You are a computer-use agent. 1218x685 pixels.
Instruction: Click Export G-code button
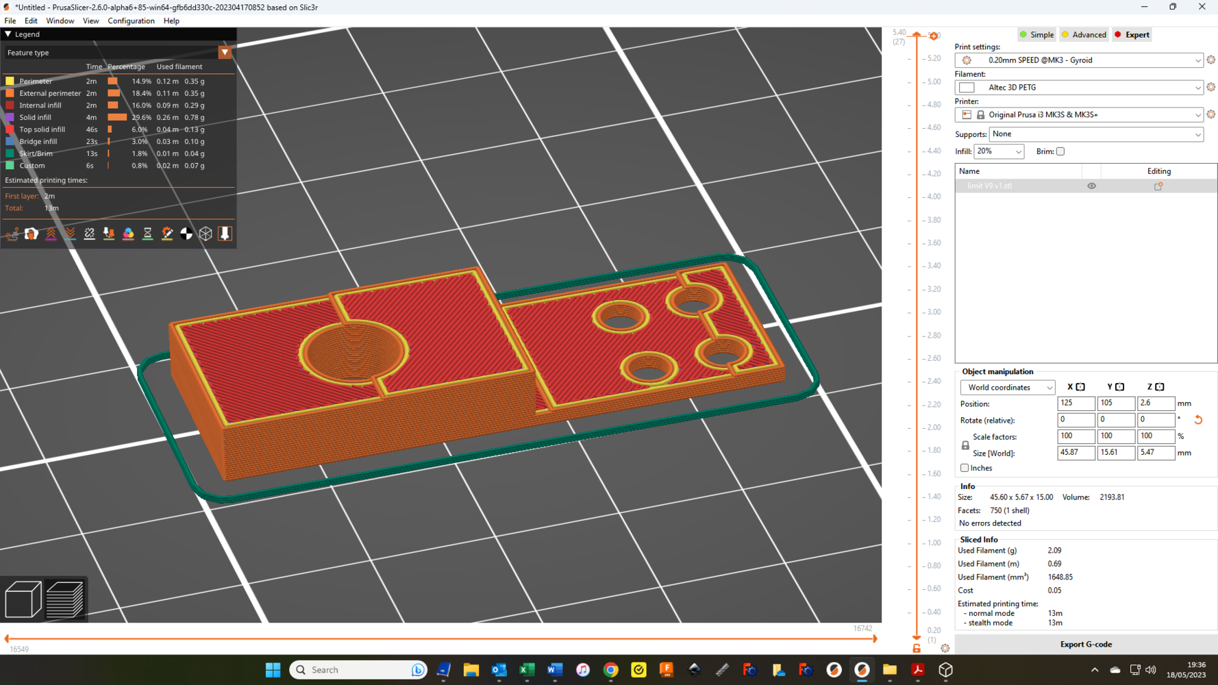pos(1086,644)
